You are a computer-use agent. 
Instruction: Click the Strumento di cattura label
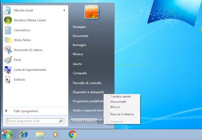coord(28,50)
